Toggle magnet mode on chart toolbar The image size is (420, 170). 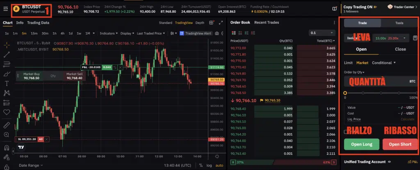(7, 147)
